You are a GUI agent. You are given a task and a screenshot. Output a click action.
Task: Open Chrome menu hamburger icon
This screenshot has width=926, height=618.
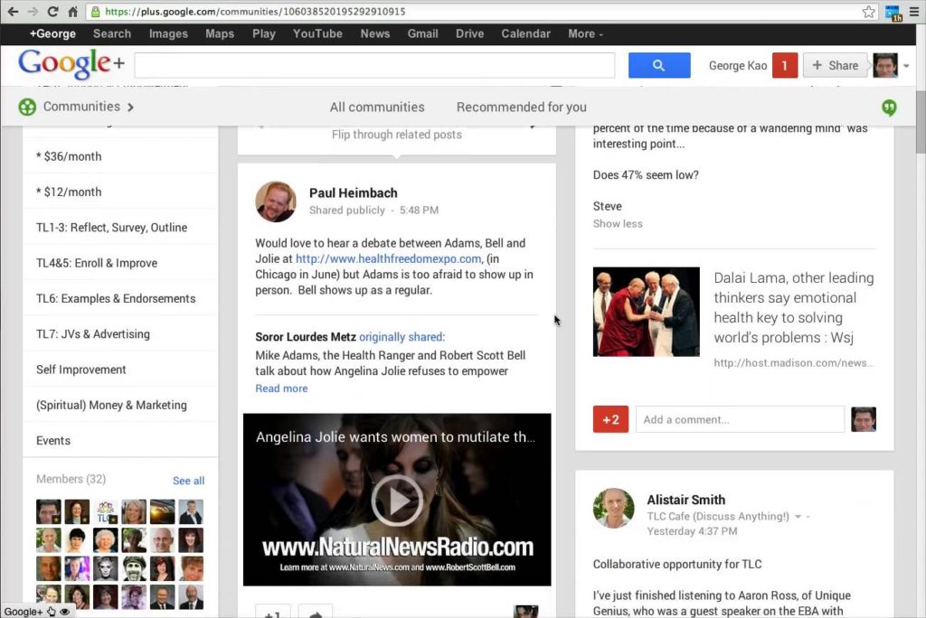click(x=913, y=12)
